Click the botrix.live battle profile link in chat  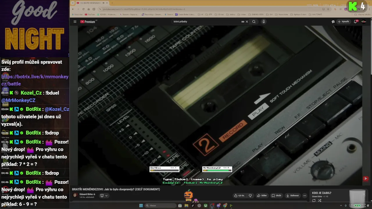(x=35, y=80)
